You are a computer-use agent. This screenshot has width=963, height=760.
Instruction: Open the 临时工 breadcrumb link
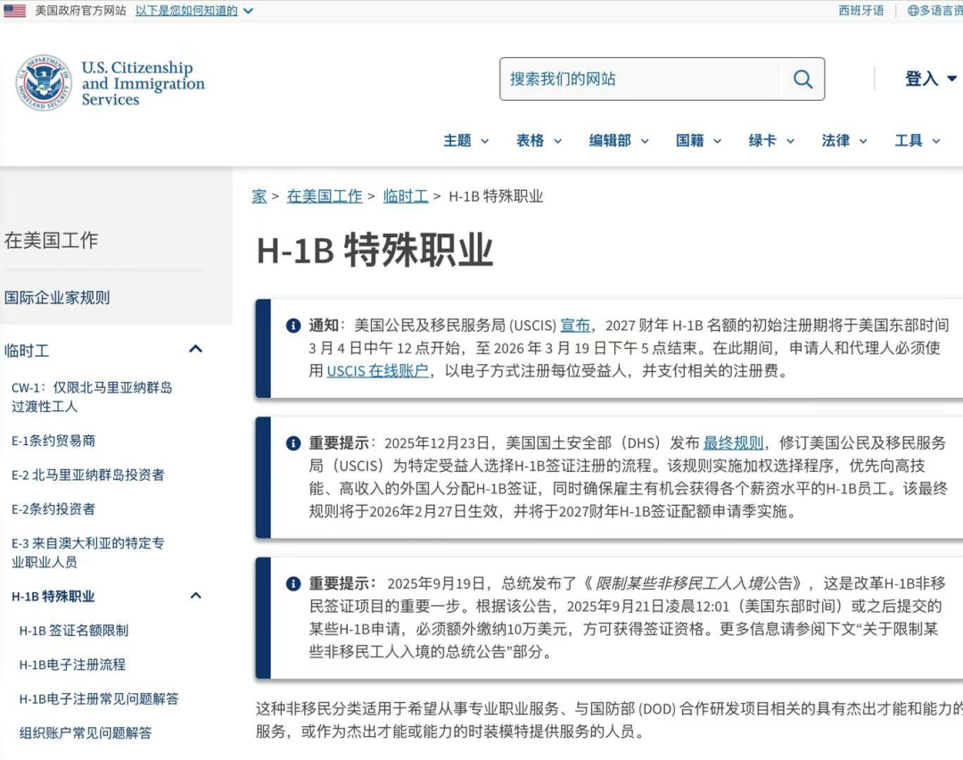(406, 196)
